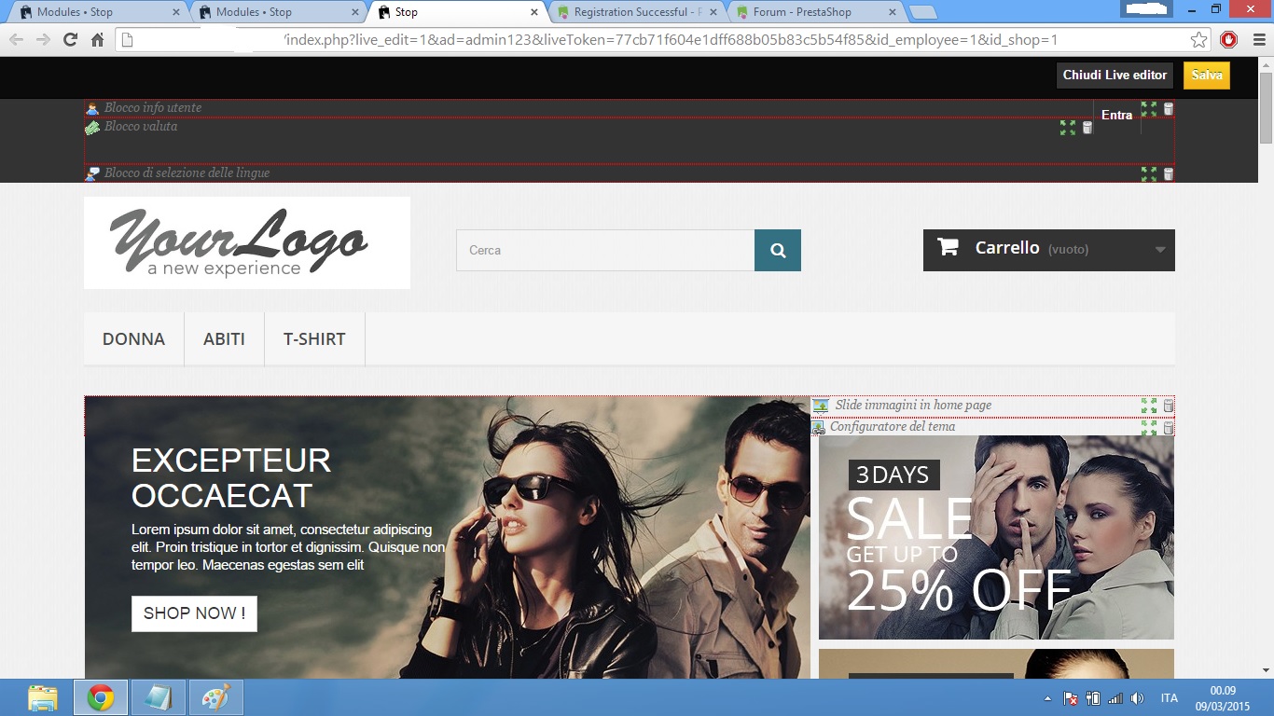
Task: Open the DONNA category menu
Action: tap(134, 339)
